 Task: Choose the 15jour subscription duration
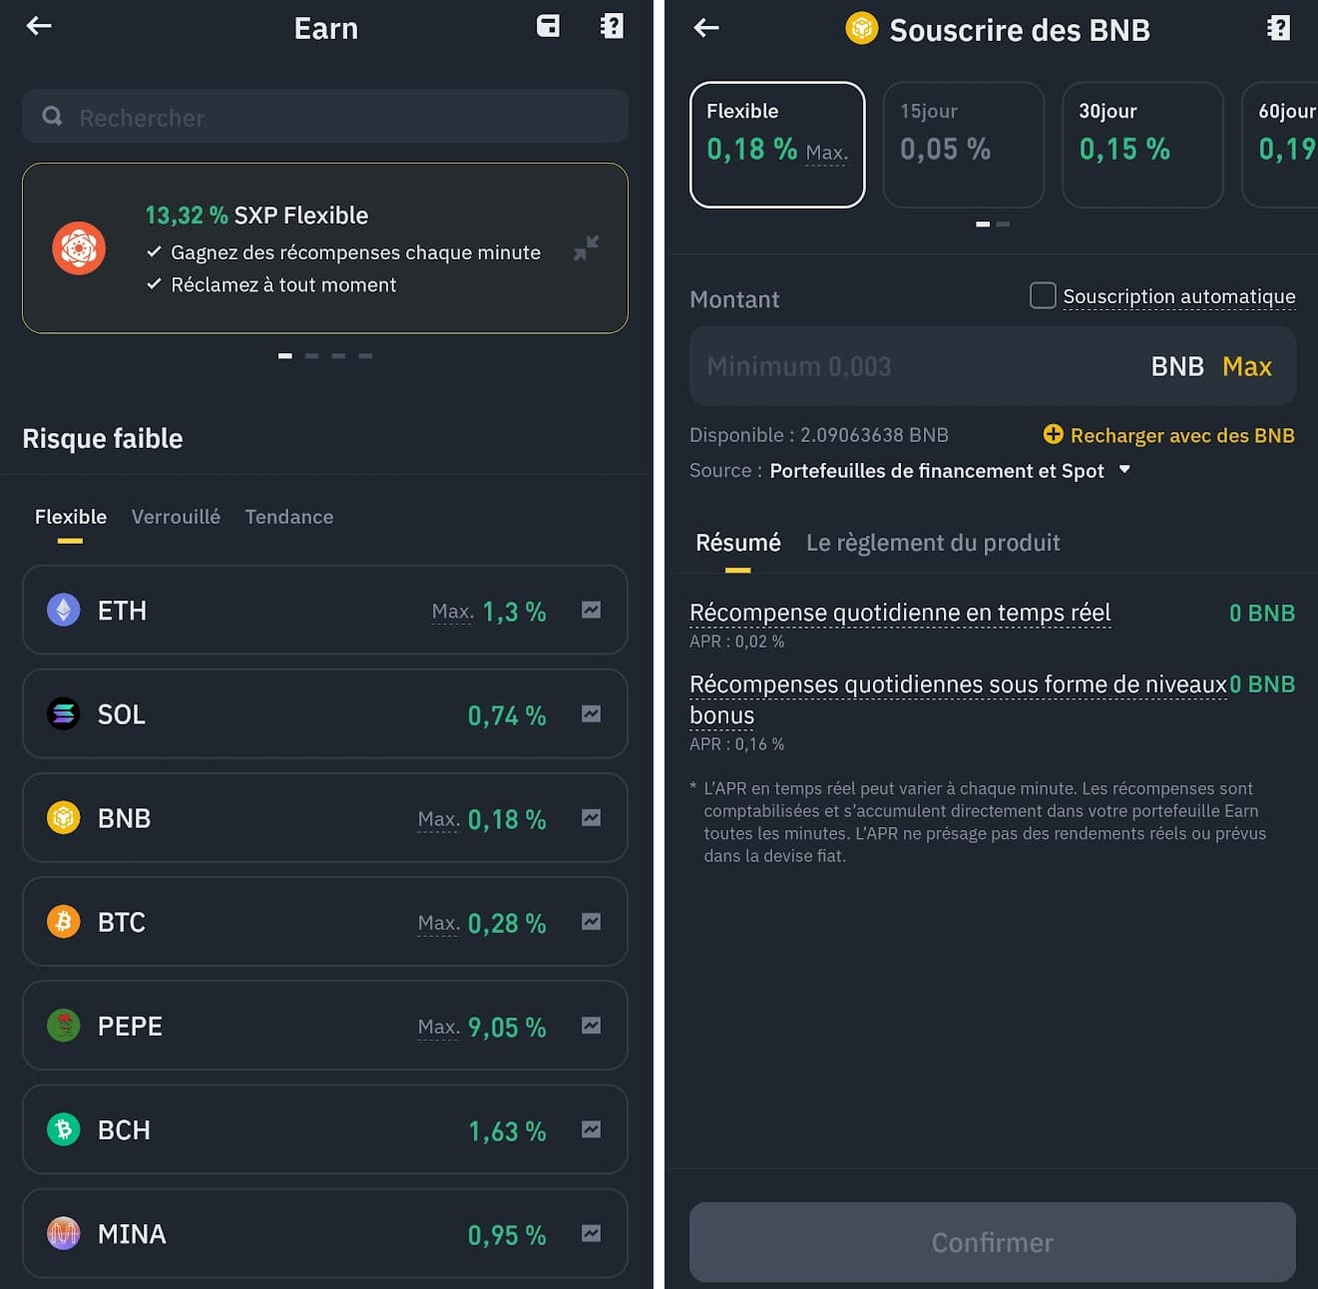(963, 145)
